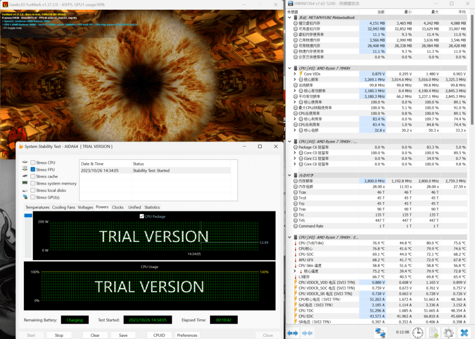Enable the Stress GPU(s) checkbox

33,197
